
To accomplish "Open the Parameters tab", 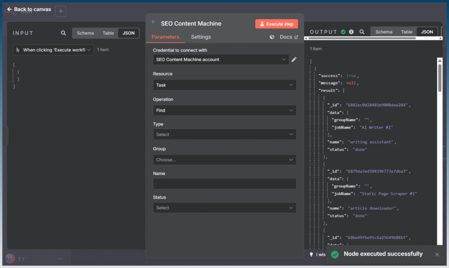I will 165,37.
